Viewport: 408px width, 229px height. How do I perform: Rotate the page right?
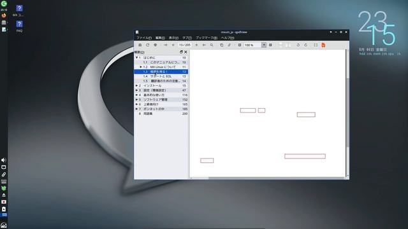point(306,45)
